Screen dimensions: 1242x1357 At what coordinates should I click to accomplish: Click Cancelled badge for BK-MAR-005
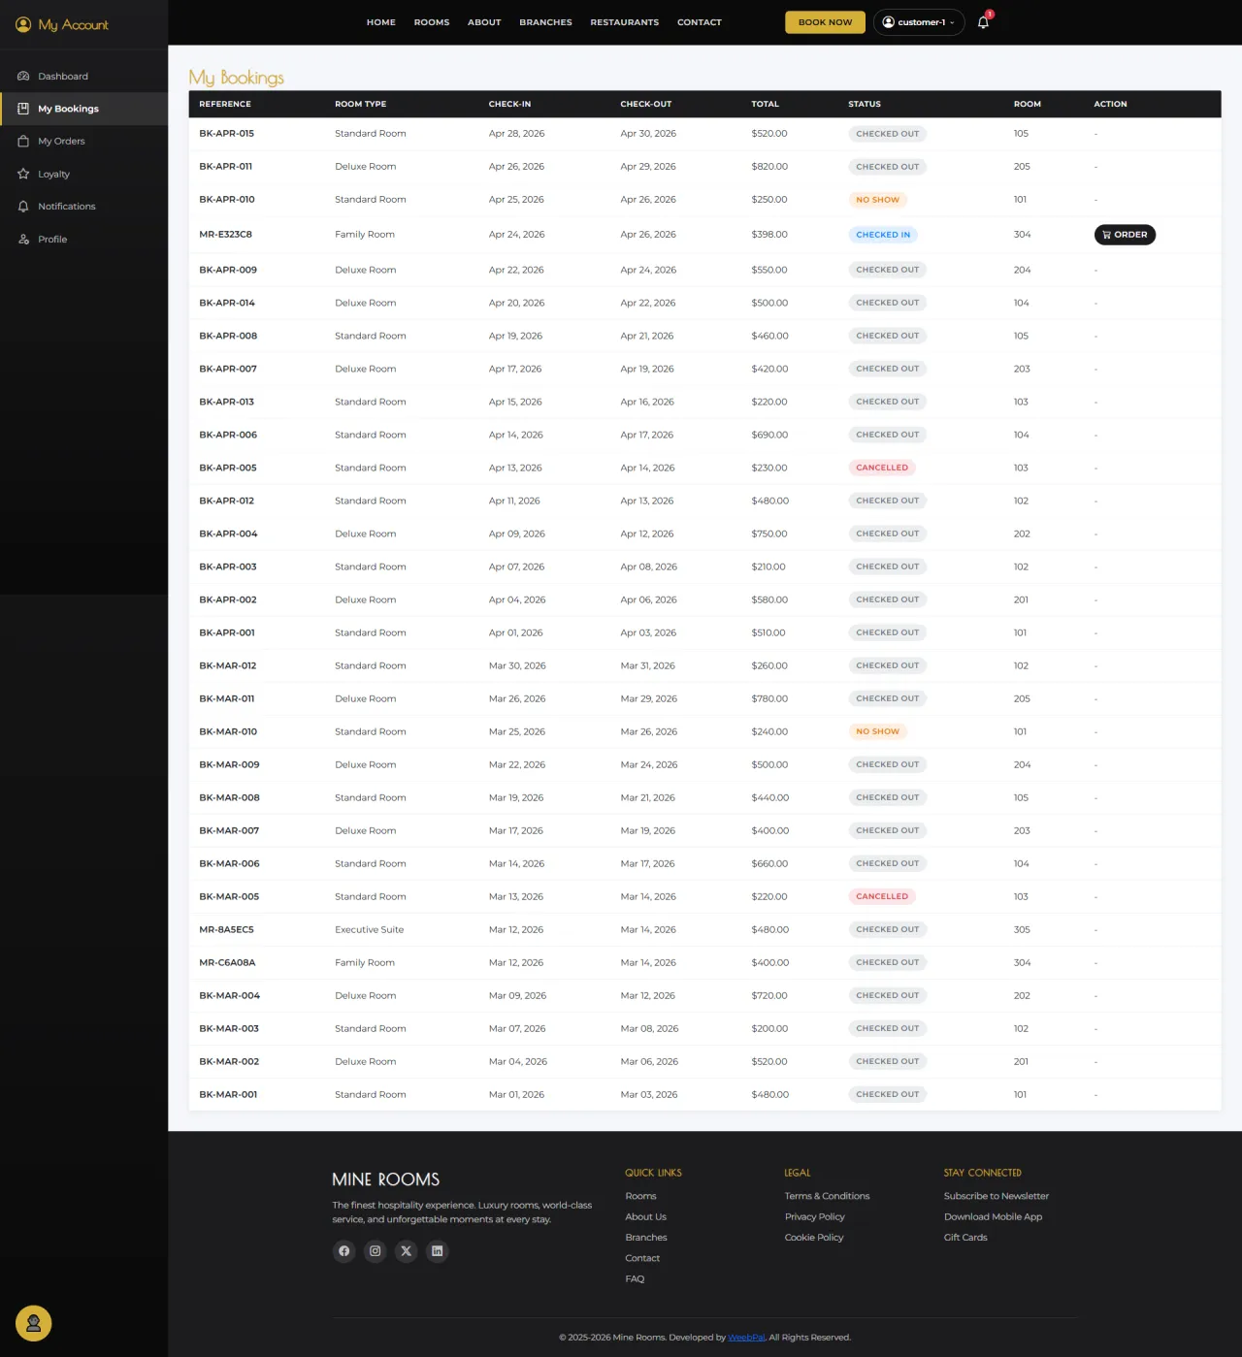pos(882,896)
